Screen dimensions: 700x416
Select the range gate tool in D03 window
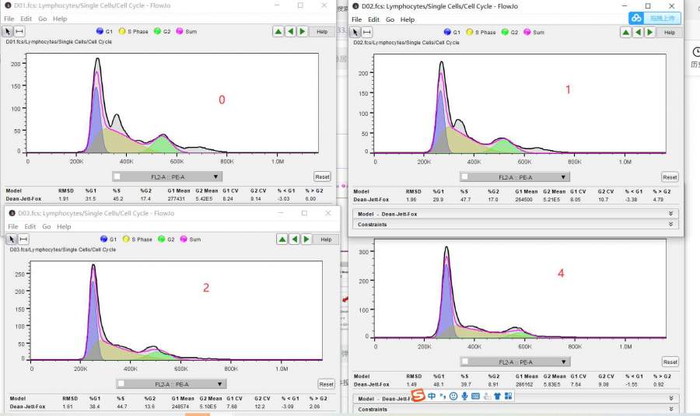point(23,239)
